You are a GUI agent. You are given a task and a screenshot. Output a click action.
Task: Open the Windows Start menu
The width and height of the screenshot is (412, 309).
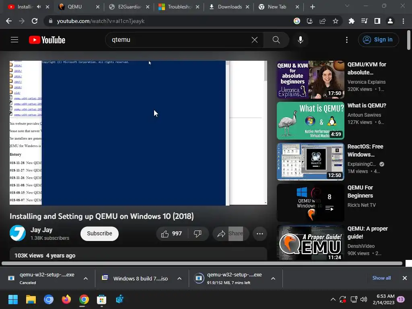pyautogui.click(x=13, y=299)
